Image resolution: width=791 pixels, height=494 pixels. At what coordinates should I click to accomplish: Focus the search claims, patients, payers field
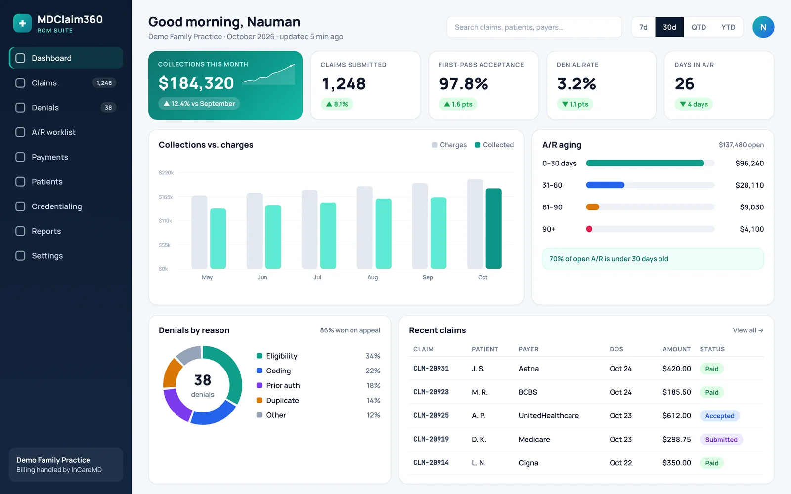534,27
